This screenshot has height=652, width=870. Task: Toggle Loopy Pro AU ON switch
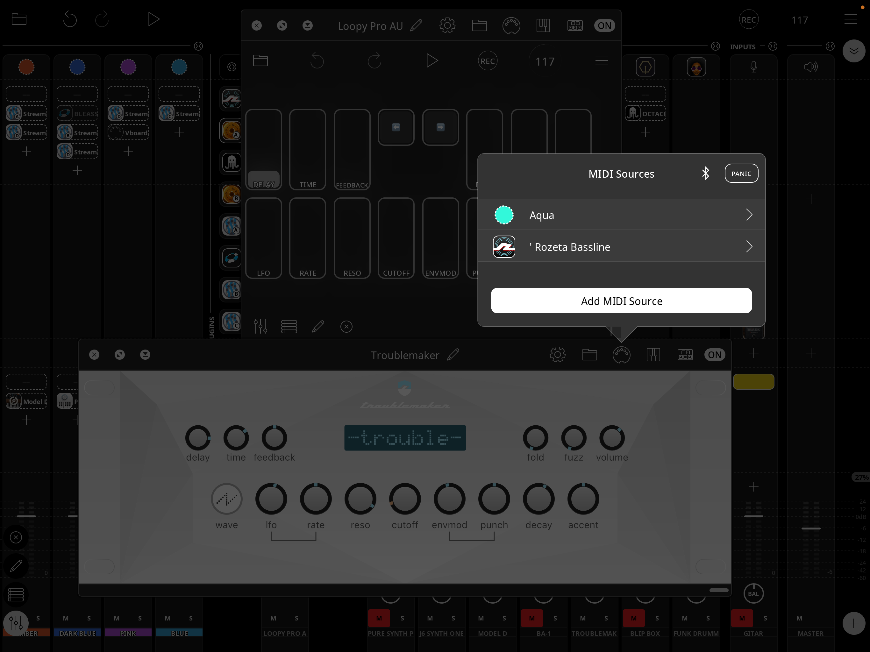tap(604, 25)
